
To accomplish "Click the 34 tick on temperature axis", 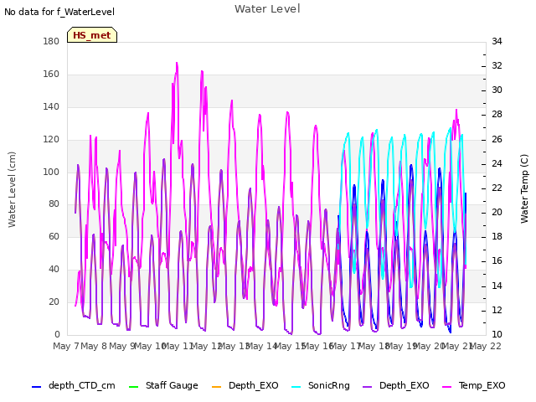I will [497, 41].
